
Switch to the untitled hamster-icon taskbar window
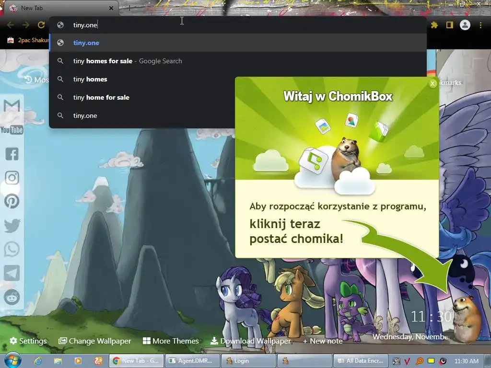pos(304,361)
